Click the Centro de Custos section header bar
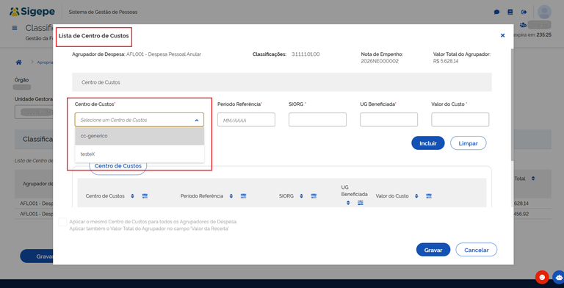Viewport: 564px width, 288px height. pyautogui.click(x=282, y=82)
